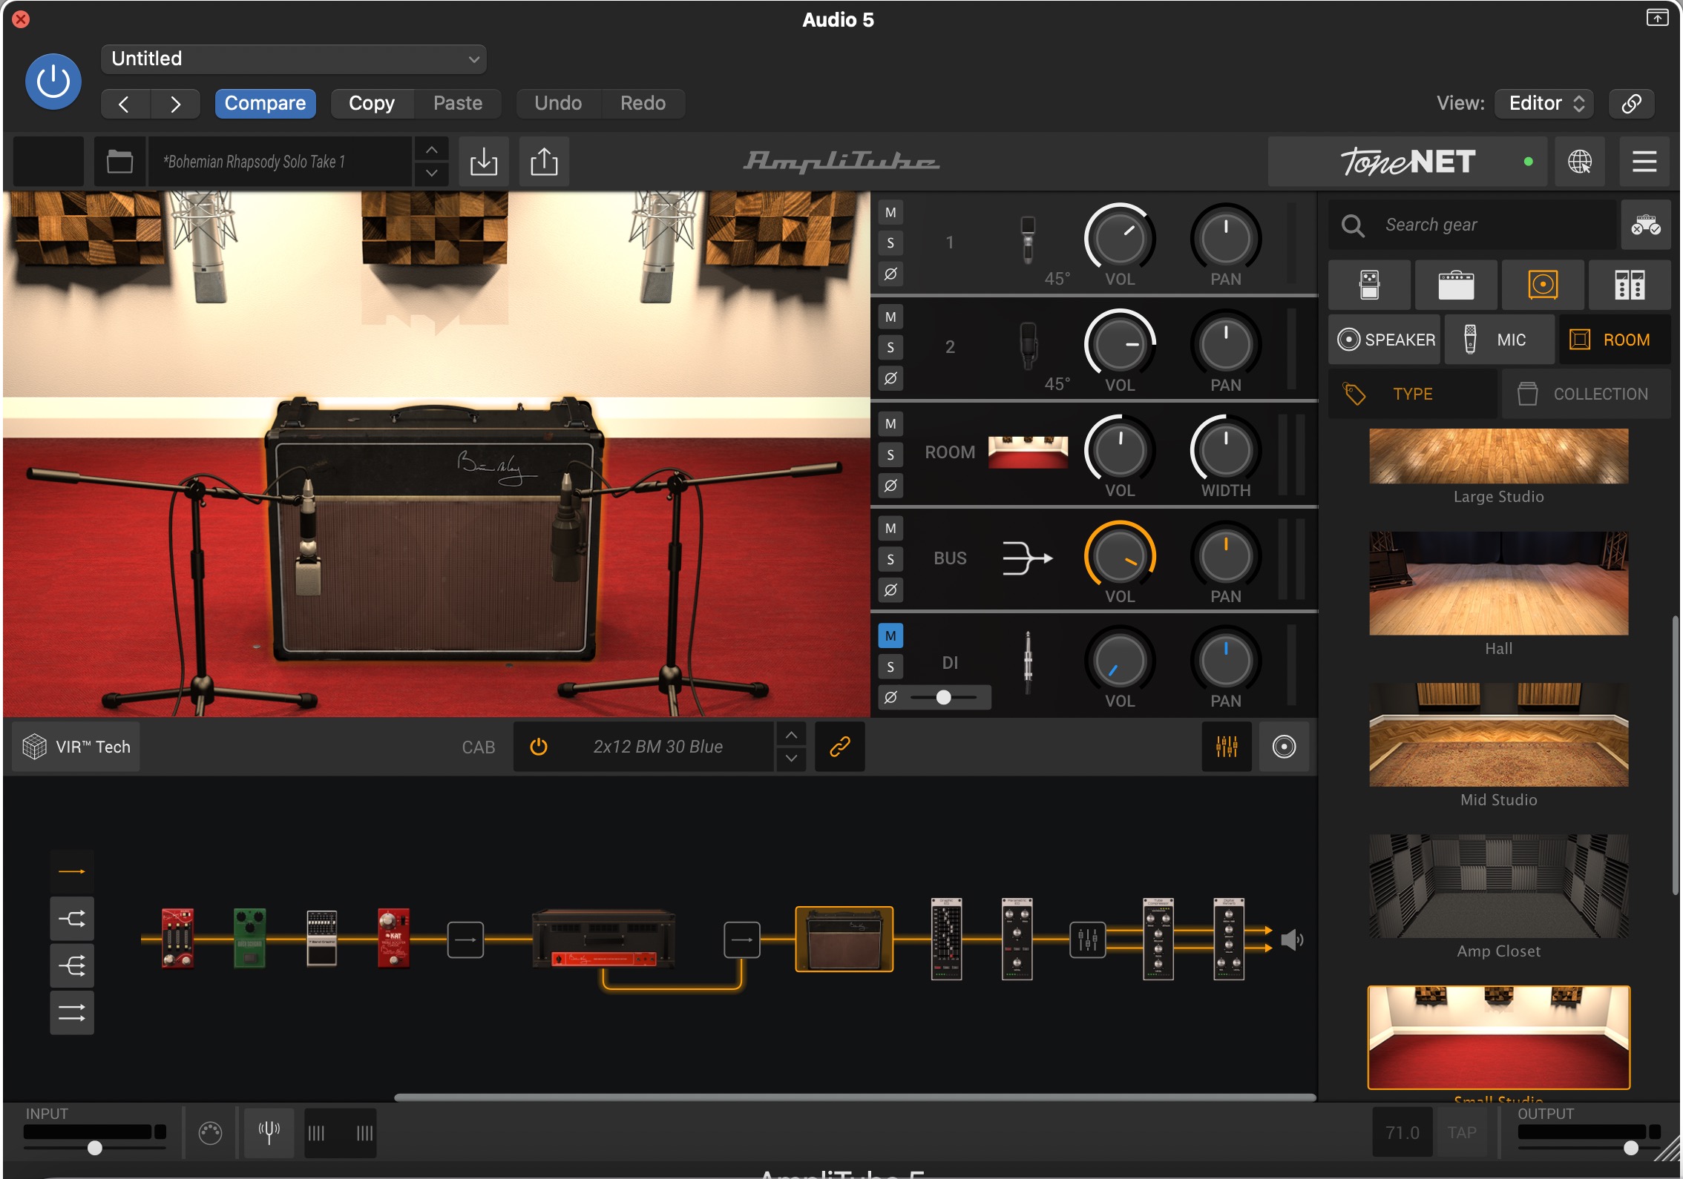Open the VIR Tech button
1683x1179 pixels.
coord(76,747)
